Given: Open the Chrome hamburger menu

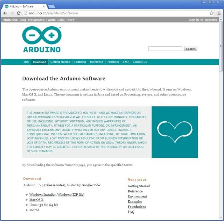Looking at the screenshot, I should point(219,13).
